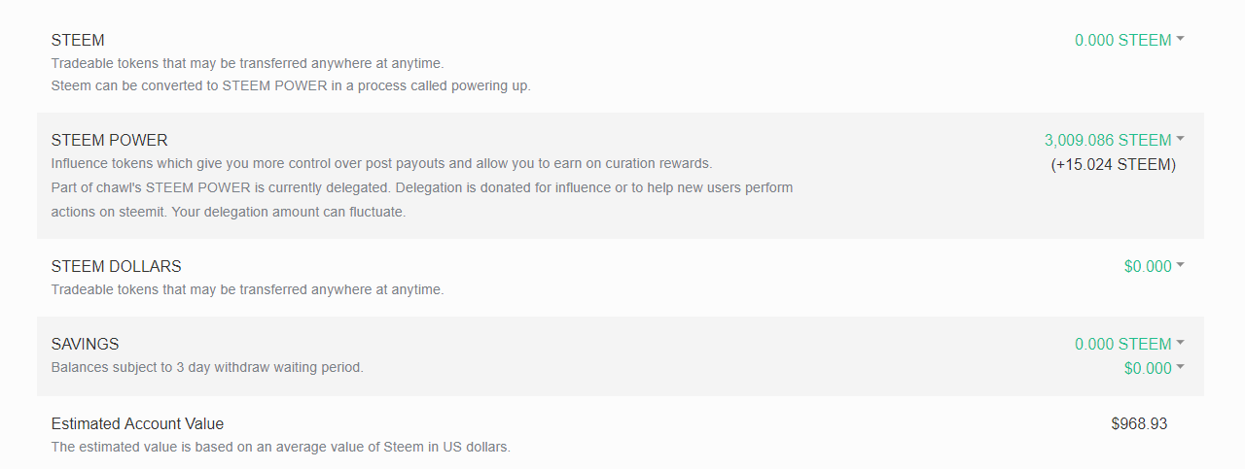Expand the Savings $0.000 amount text
Viewport: 1245px width, 469px height.
click(1148, 369)
